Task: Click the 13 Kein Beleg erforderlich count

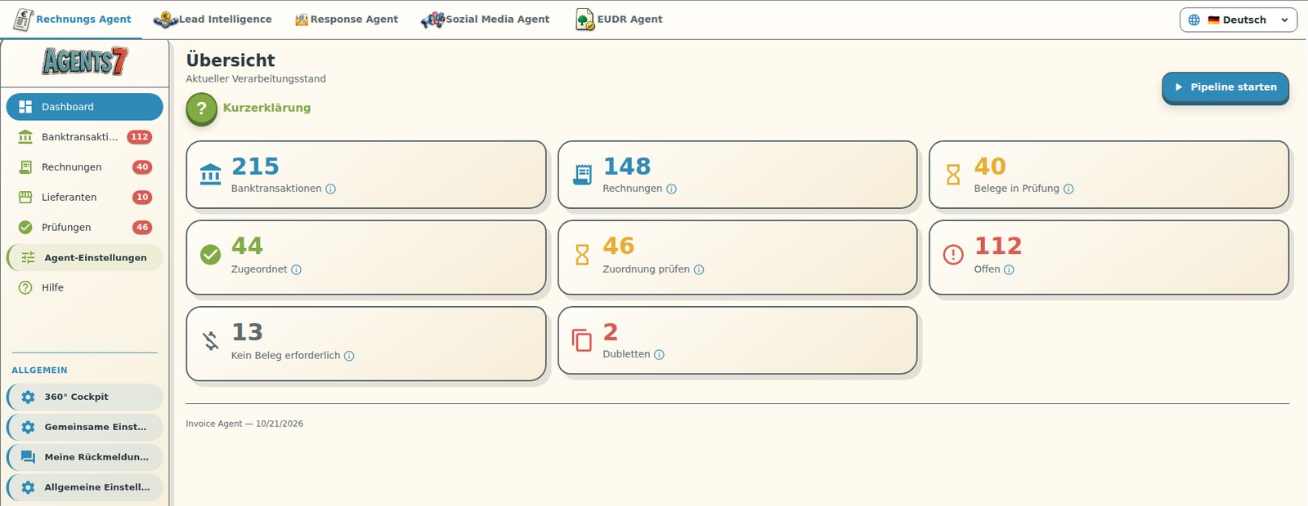Action: coord(247,333)
